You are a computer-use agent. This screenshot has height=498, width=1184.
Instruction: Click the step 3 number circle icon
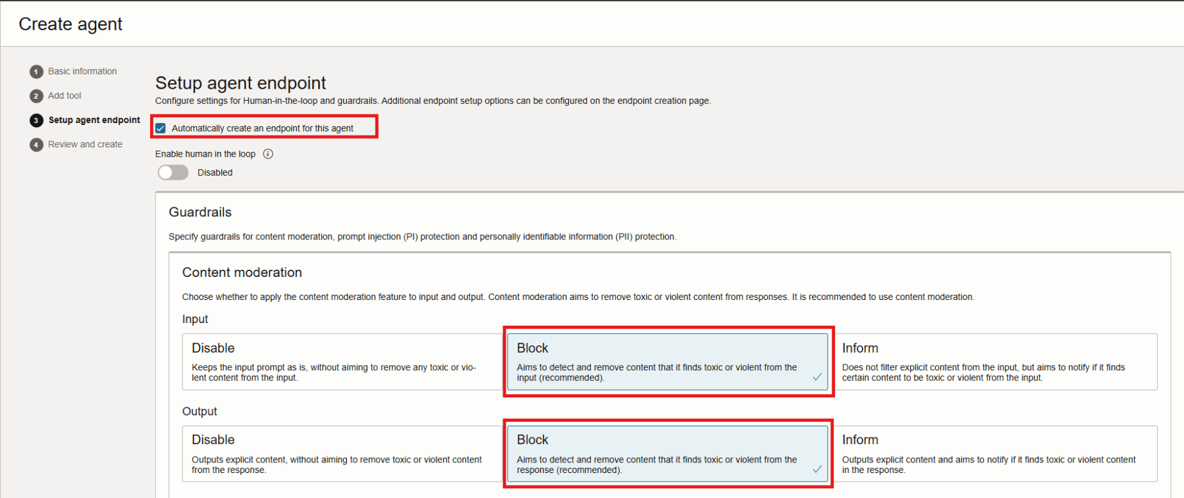[x=36, y=120]
